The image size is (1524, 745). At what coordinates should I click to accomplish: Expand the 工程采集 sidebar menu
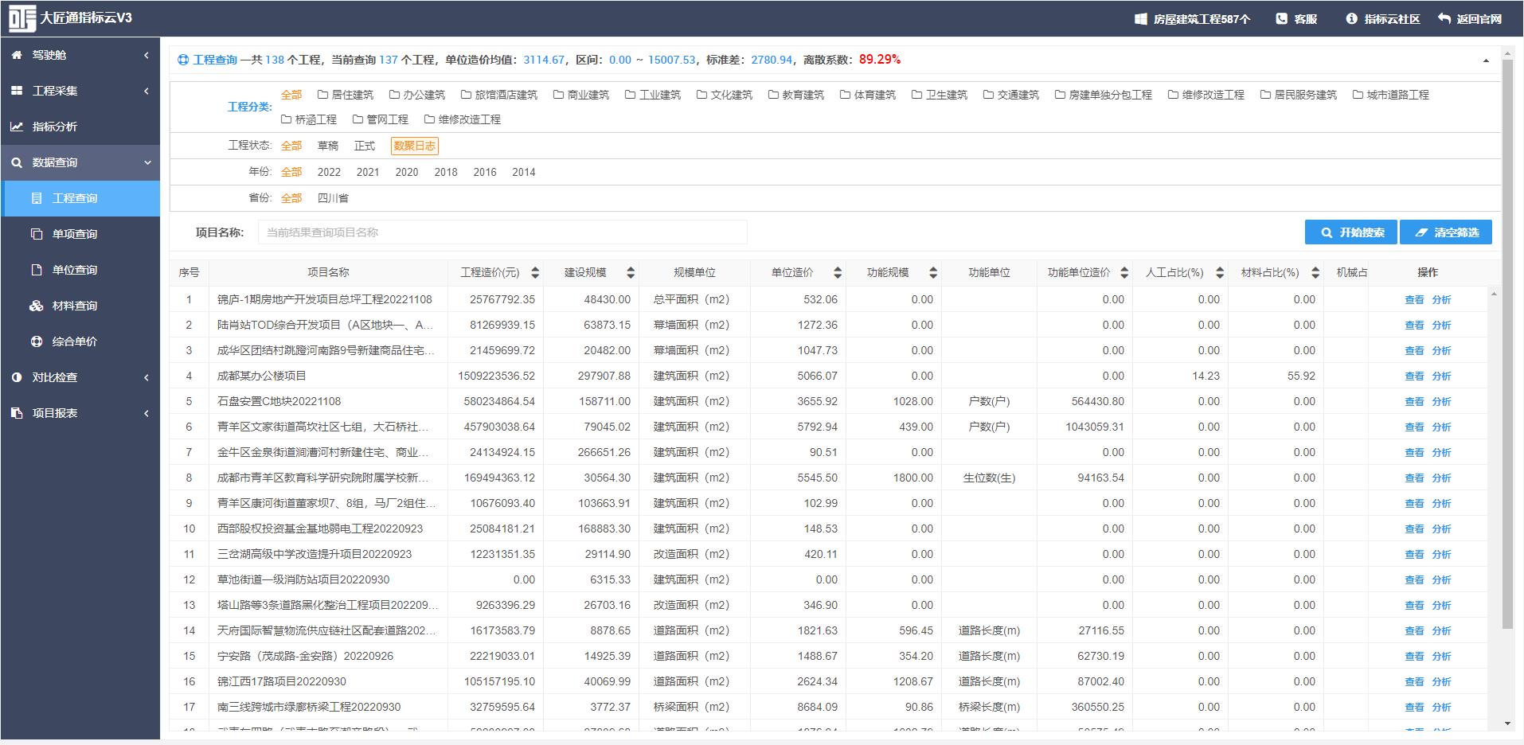tap(80, 91)
